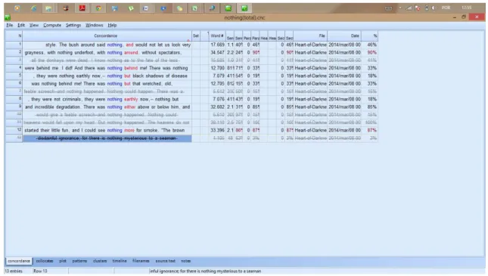Screen dimensions: 488x276
Task: Sort by the Word # column header
Action: 217,36
